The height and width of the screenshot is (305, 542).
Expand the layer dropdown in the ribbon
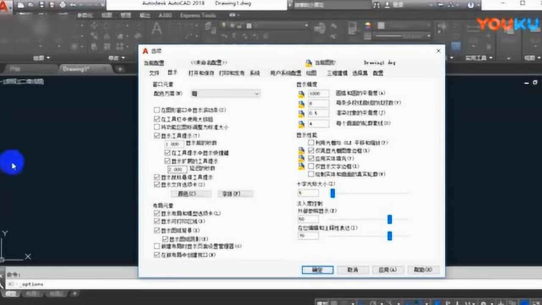click(x=307, y=25)
